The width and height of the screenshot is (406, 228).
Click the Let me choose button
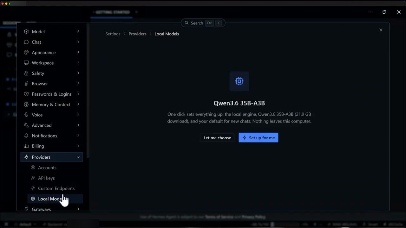217,138
